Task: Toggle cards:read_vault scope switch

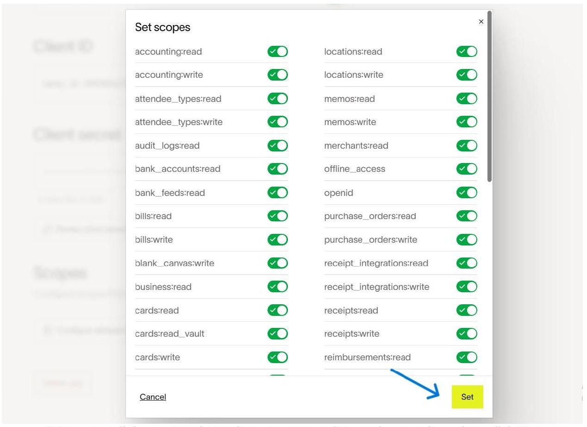Action: tap(278, 333)
